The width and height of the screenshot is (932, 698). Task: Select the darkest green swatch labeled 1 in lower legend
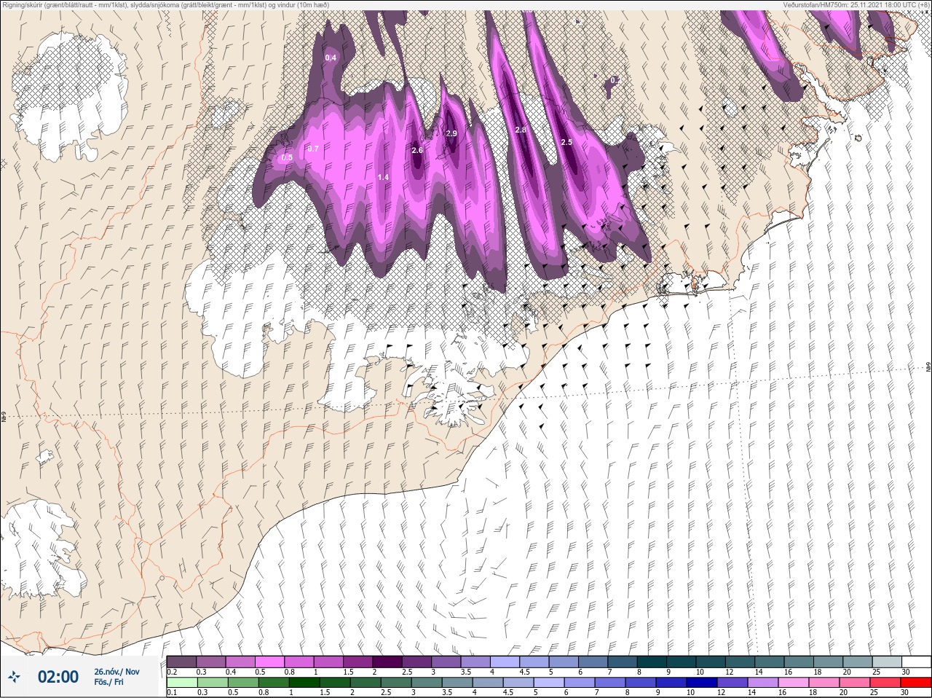(304, 683)
